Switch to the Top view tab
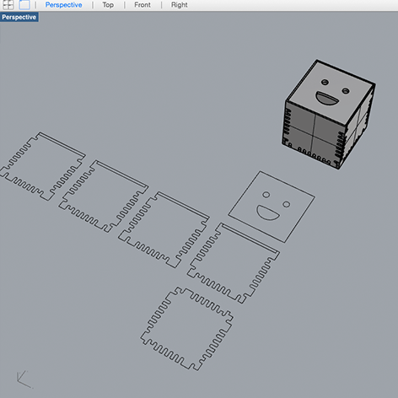 point(108,5)
